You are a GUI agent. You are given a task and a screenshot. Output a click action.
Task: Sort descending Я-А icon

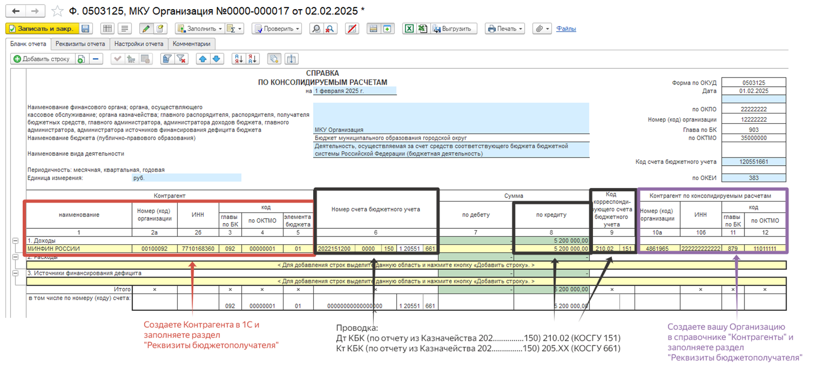[252, 59]
